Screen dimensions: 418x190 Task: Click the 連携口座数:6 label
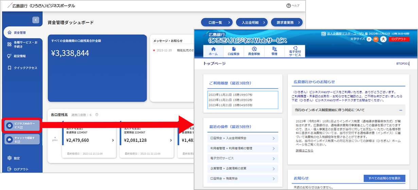point(82,115)
